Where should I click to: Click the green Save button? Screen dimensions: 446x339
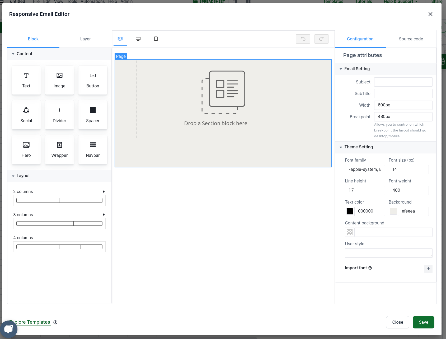click(423, 322)
